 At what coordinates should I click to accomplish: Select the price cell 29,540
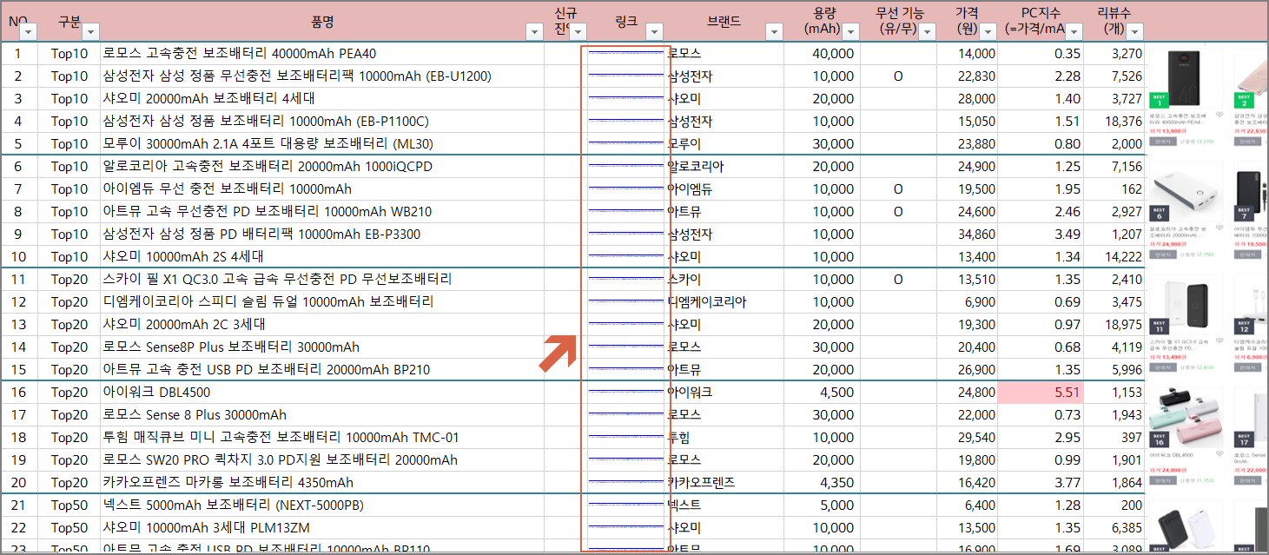(967, 437)
